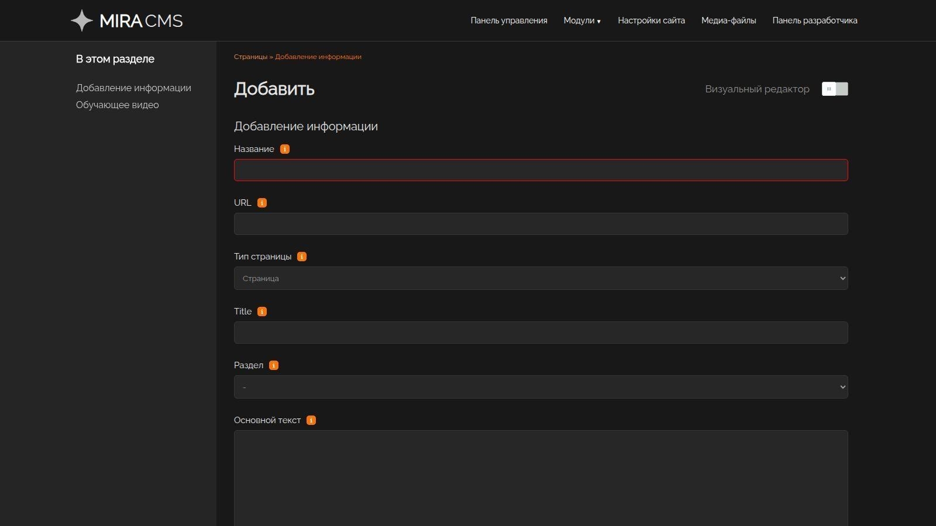Toggle the Визуальный редактор switch
The height and width of the screenshot is (526, 936).
(x=834, y=89)
